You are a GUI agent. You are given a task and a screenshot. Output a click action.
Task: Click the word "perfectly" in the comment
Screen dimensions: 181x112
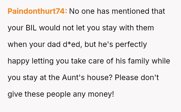[x=131, y=44]
